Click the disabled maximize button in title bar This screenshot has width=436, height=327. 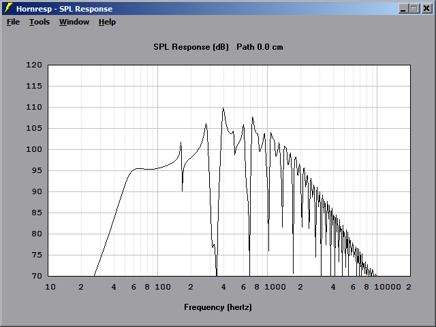(414, 9)
